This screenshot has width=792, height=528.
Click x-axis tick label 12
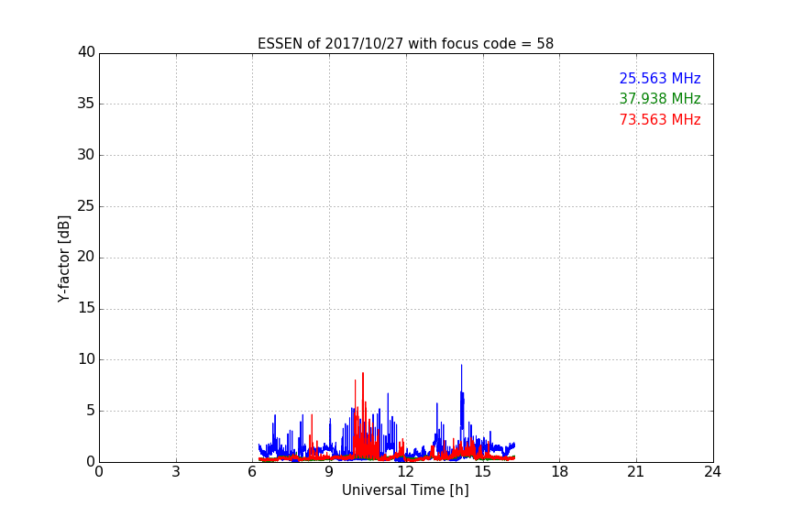pos(406,472)
